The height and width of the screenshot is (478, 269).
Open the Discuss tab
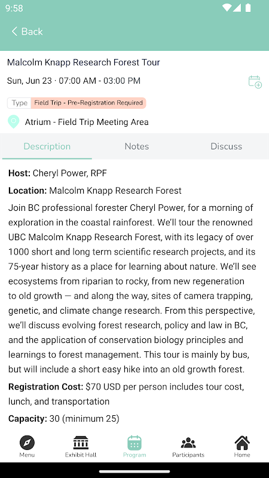(x=227, y=146)
